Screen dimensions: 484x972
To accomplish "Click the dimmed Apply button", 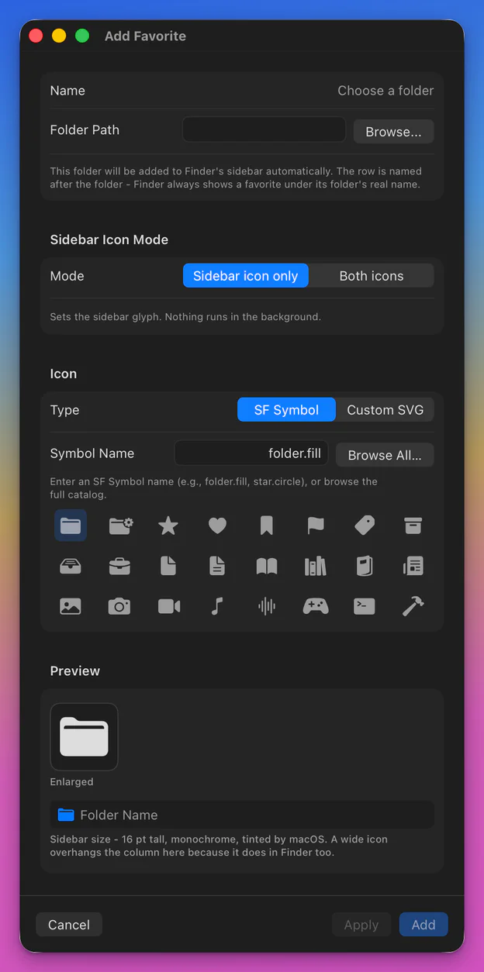I will (361, 925).
